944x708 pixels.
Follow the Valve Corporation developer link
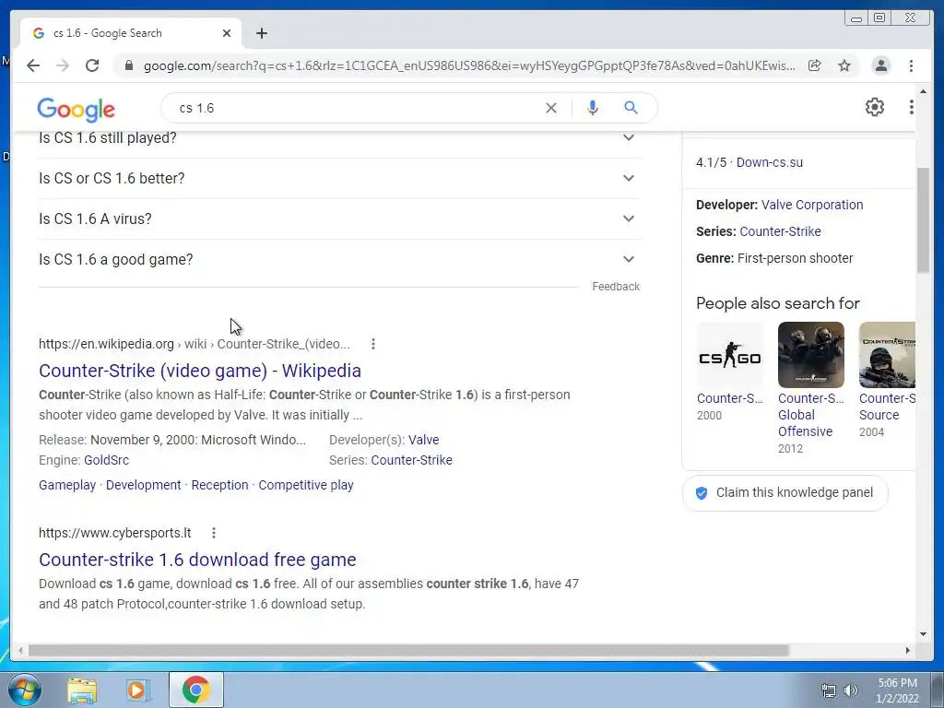coord(812,205)
